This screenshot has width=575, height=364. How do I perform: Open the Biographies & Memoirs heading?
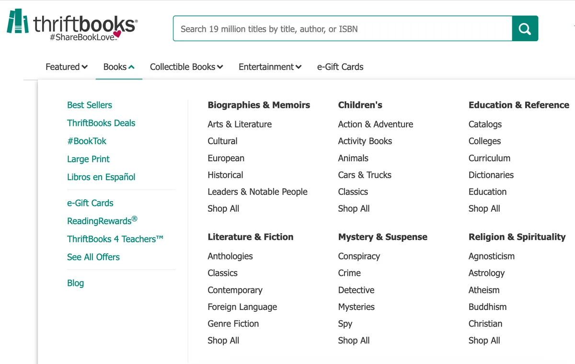point(259,105)
